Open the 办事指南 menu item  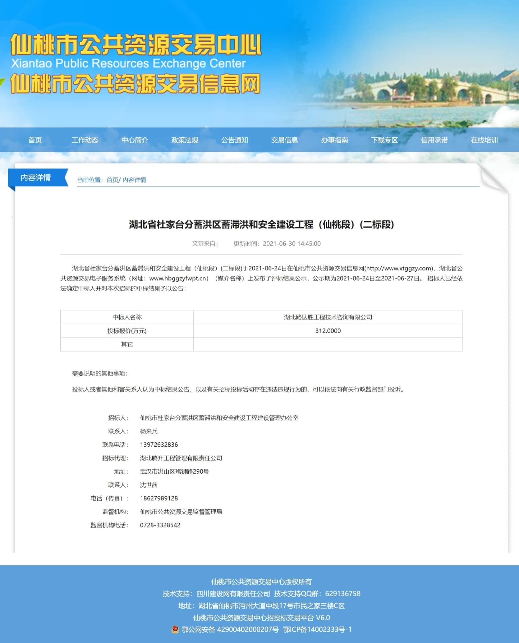click(334, 140)
